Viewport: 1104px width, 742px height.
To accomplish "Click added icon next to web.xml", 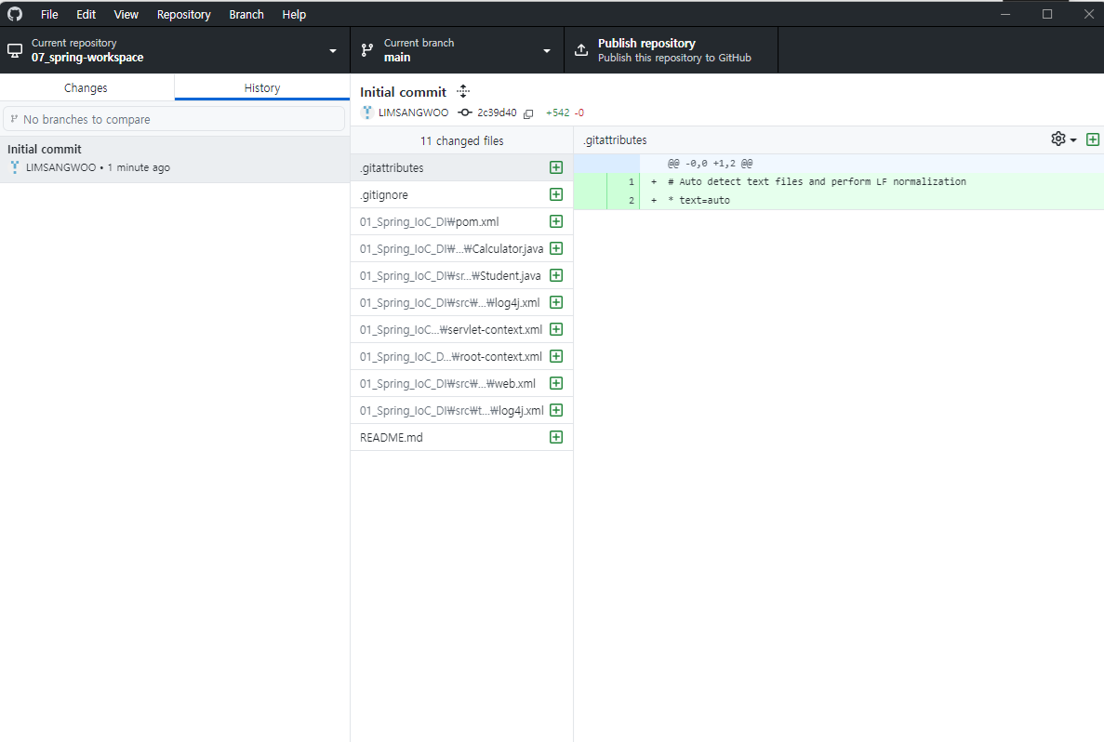I will click(556, 384).
